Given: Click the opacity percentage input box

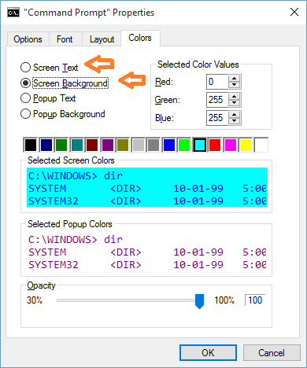Looking at the screenshot, I should 255,300.
